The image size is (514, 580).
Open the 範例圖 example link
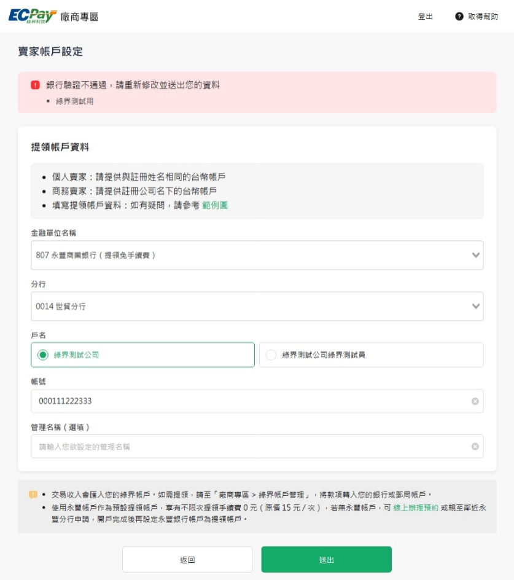(215, 205)
